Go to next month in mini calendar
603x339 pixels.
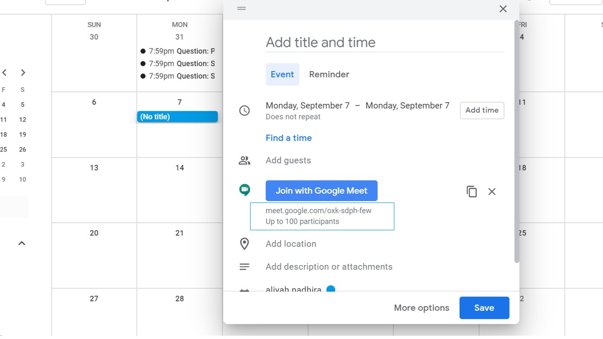(23, 73)
